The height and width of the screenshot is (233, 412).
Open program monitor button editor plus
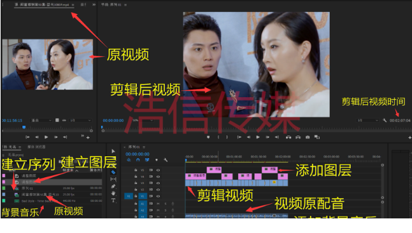pyautogui.click(x=409, y=137)
